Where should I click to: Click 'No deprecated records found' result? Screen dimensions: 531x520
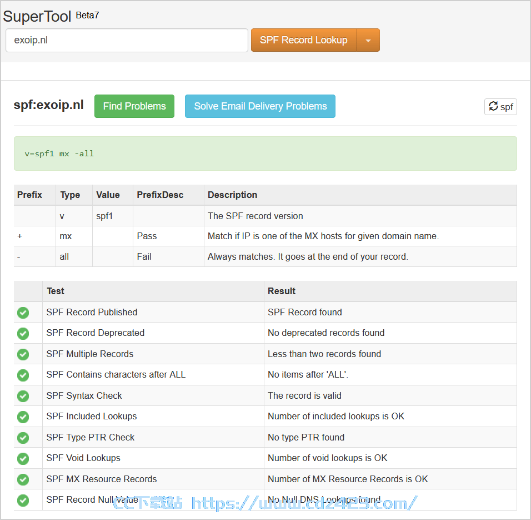click(326, 333)
